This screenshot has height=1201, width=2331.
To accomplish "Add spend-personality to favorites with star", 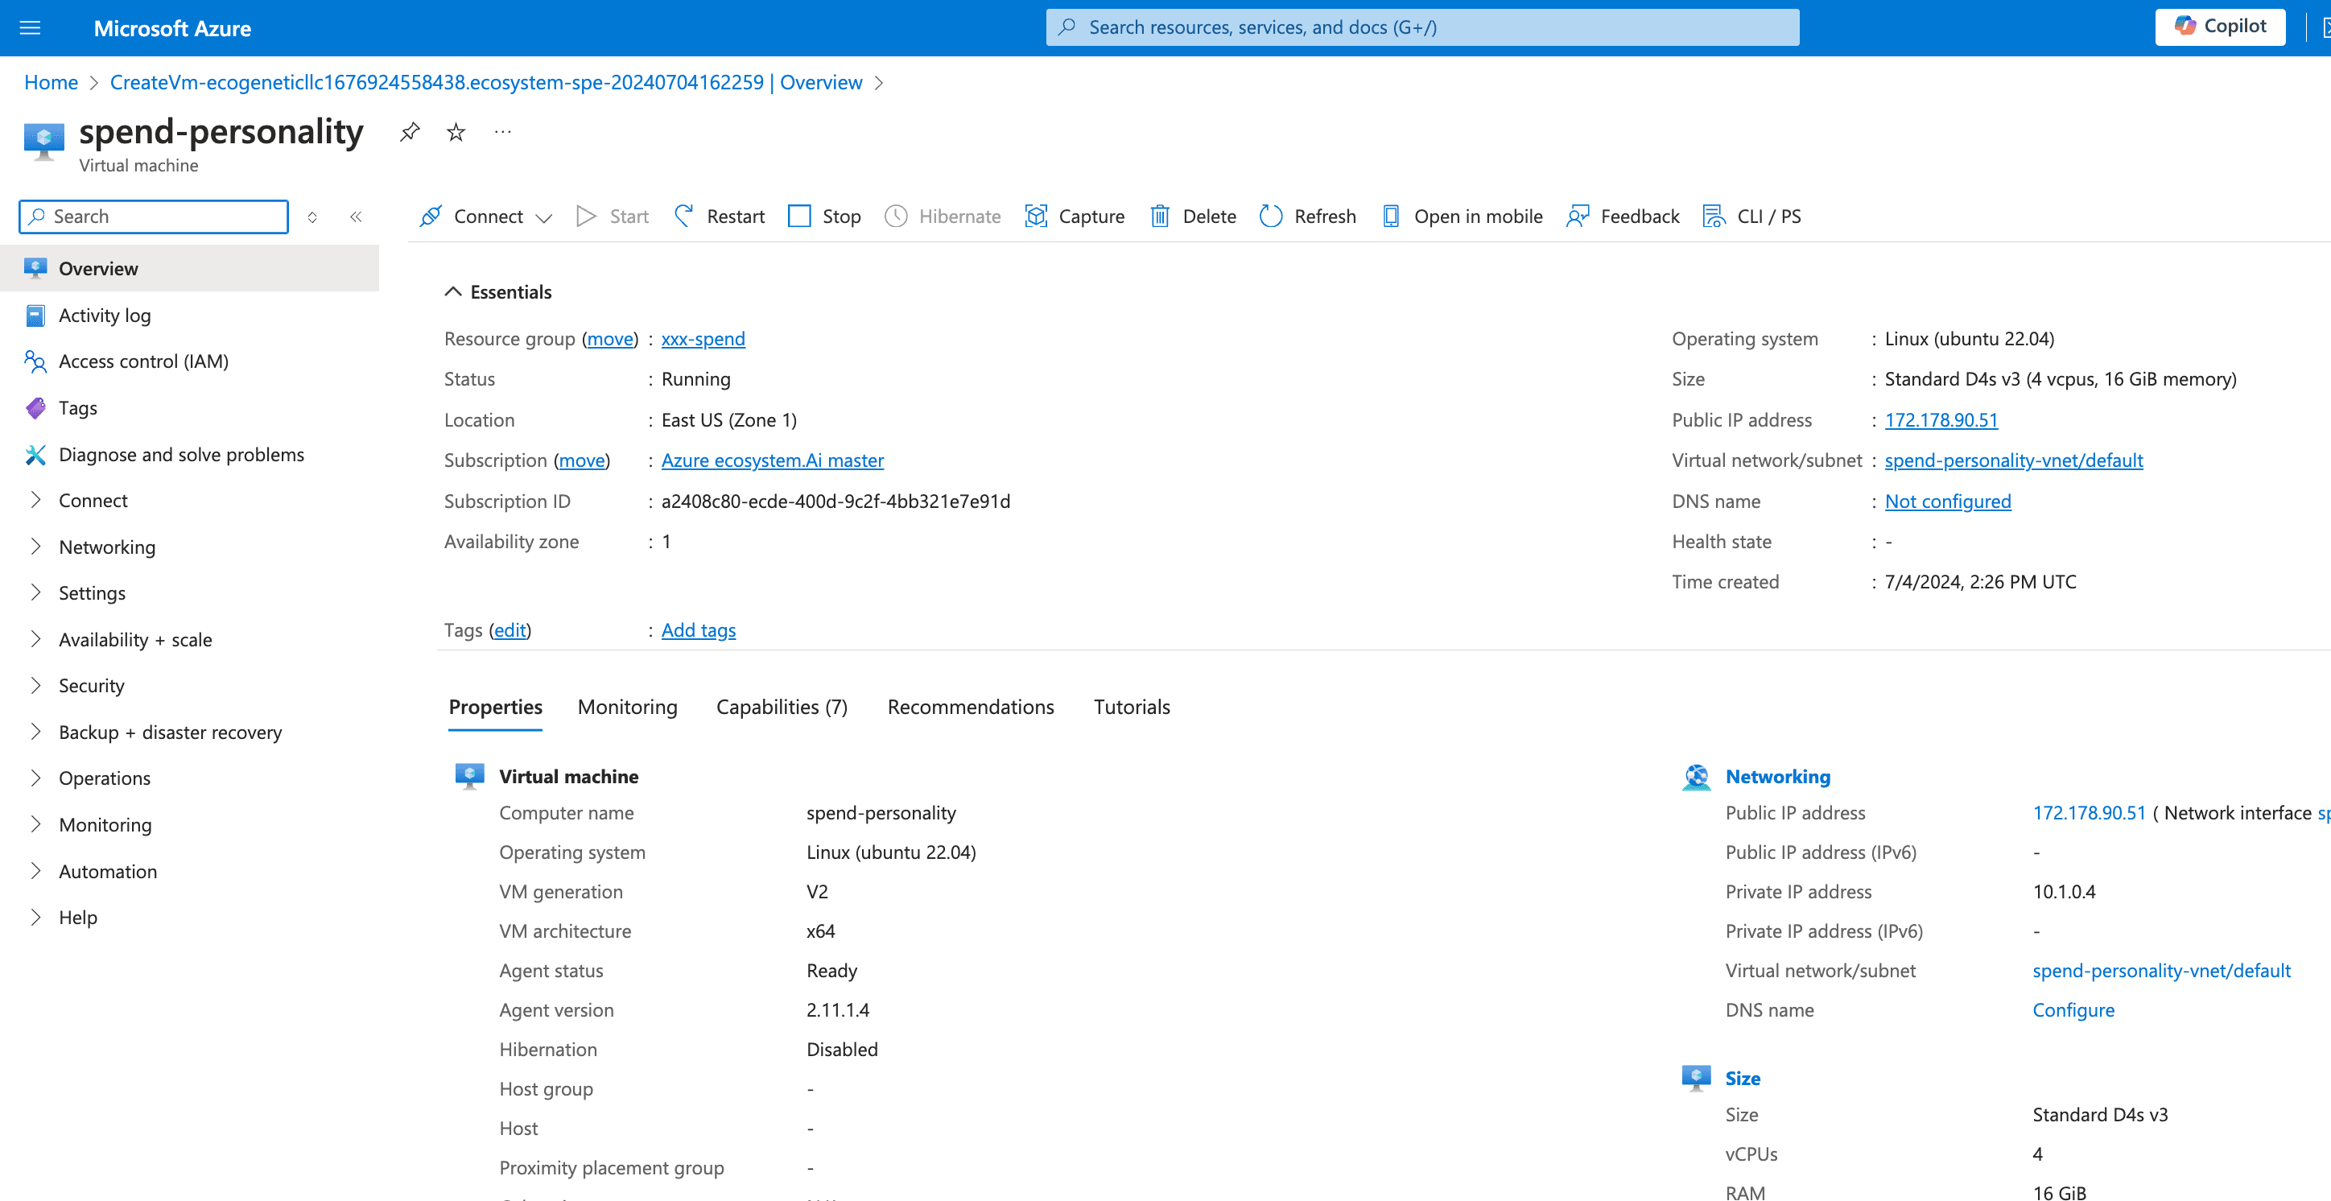I will [456, 132].
